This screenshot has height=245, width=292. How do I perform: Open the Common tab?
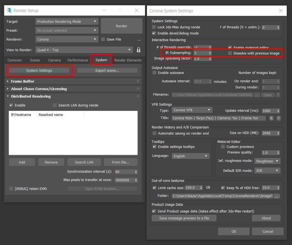click(14, 60)
